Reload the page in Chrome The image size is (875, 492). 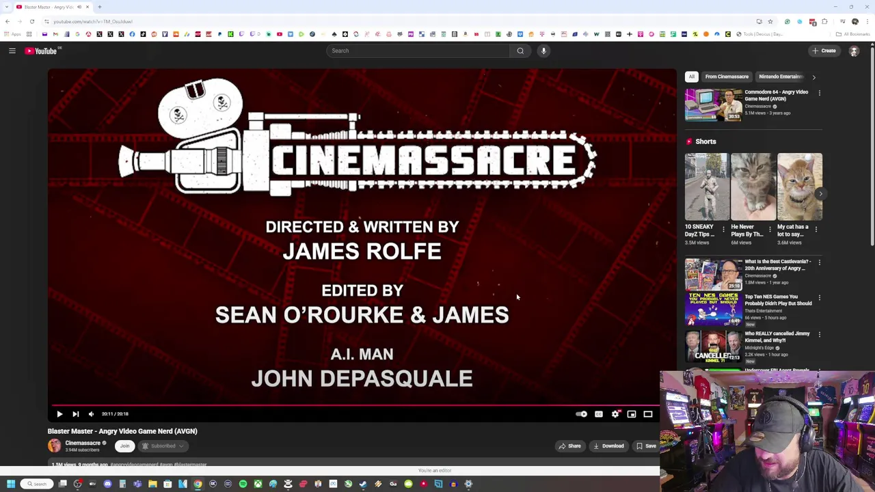tap(31, 21)
